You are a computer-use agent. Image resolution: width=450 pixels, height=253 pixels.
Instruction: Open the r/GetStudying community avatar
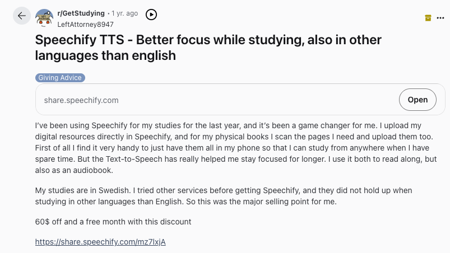(44, 18)
